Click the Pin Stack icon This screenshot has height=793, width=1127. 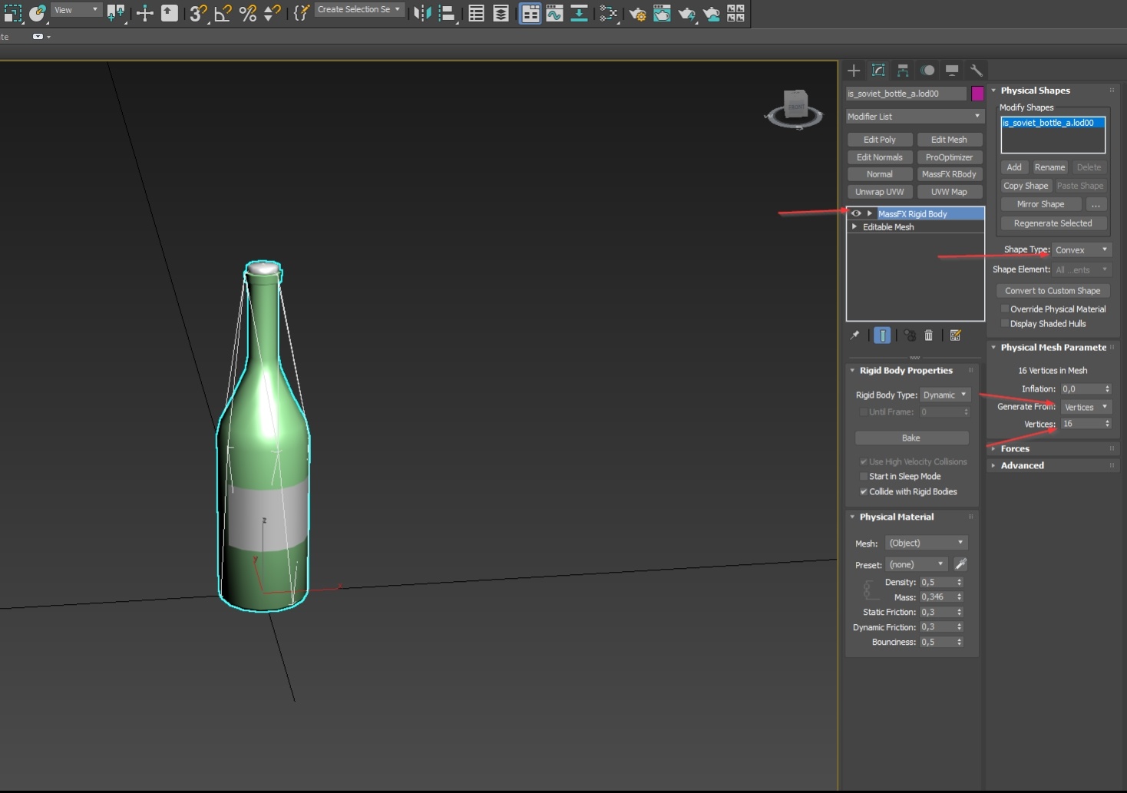tap(854, 335)
